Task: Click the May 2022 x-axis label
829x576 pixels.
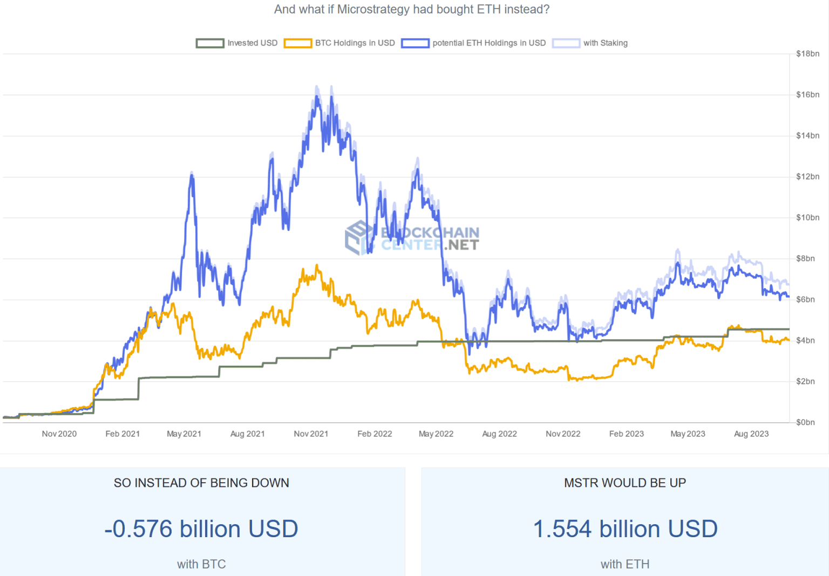Action: point(436,434)
